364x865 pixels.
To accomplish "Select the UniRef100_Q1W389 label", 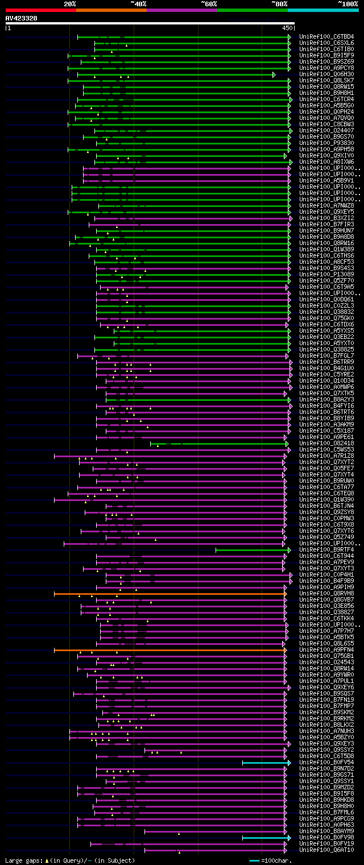I will [326, 249].
